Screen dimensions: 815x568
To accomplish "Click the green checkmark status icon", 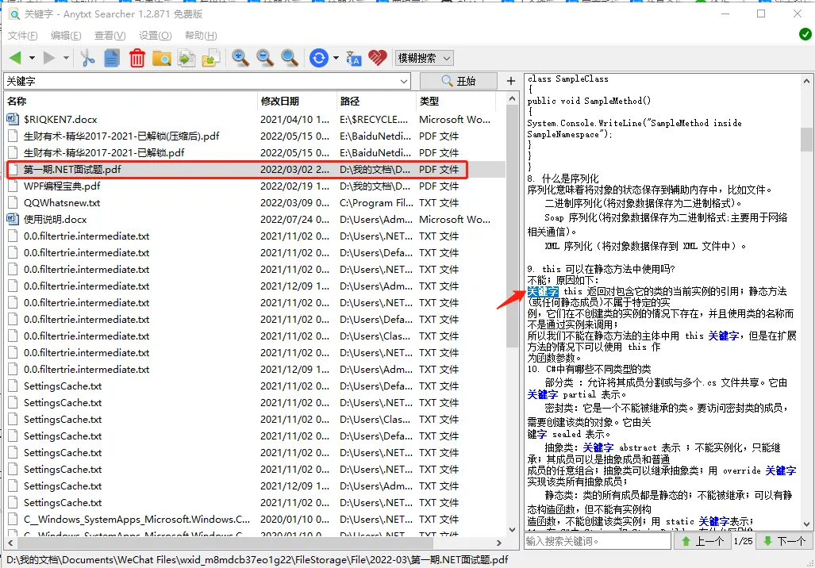I will point(805,34).
